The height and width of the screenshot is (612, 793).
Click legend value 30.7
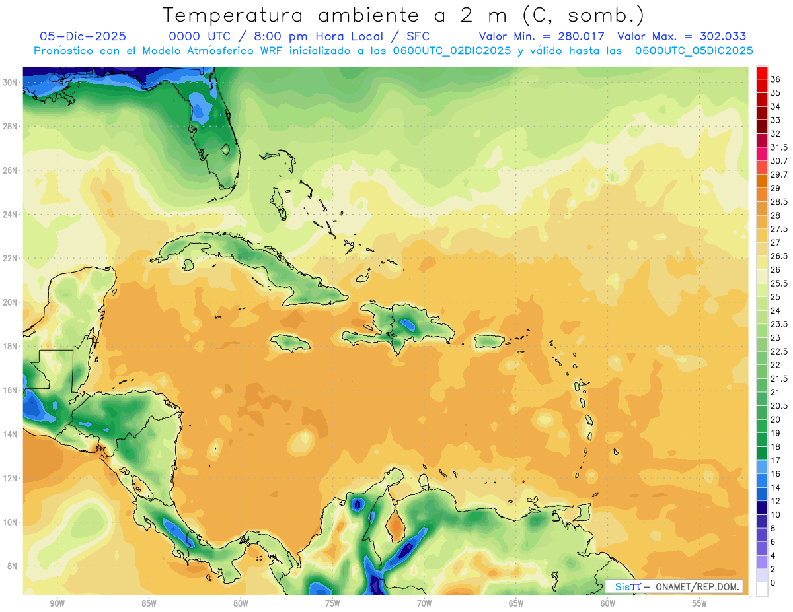[x=779, y=160]
